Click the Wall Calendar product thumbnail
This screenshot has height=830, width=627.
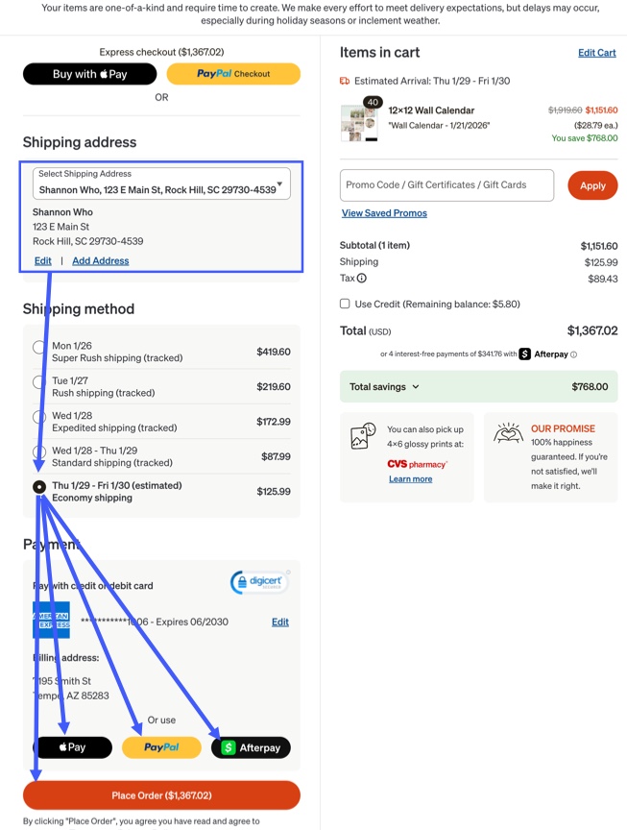(360, 122)
